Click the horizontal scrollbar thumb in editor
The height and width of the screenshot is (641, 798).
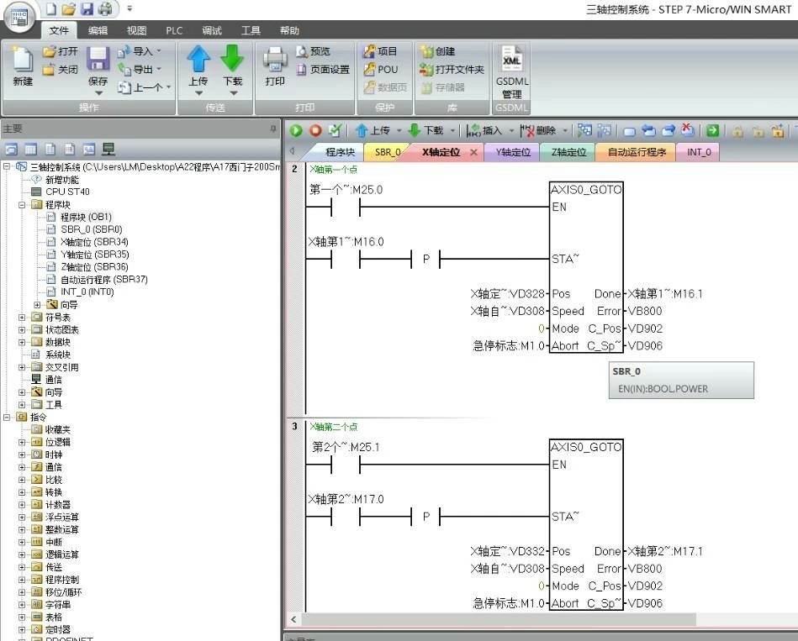[x=499, y=619]
